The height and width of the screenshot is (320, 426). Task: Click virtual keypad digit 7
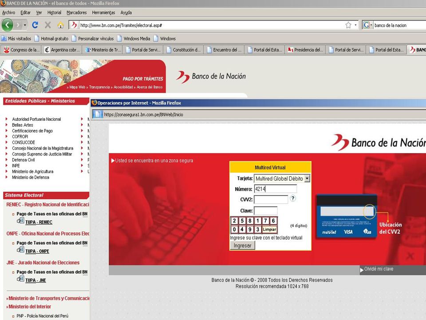(x=266, y=221)
